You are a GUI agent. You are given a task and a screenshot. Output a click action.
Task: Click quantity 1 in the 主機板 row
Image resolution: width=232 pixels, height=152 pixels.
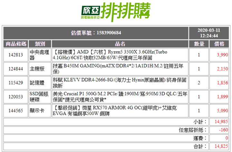pos(199,69)
